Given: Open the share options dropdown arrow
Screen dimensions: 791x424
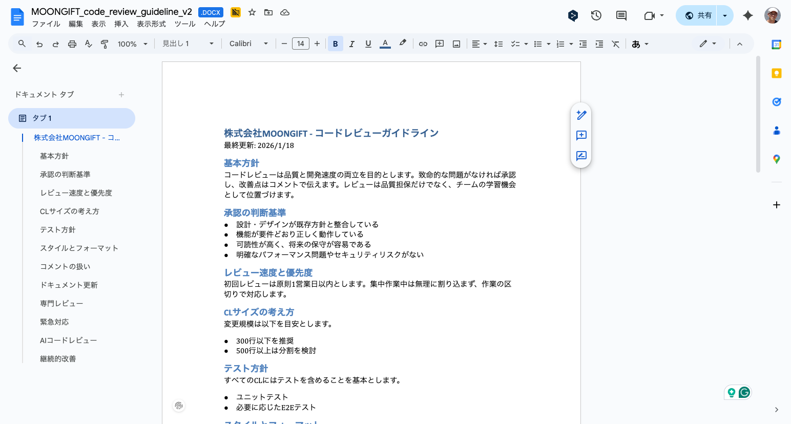Looking at the screenshot, I should tap(725, 15).
